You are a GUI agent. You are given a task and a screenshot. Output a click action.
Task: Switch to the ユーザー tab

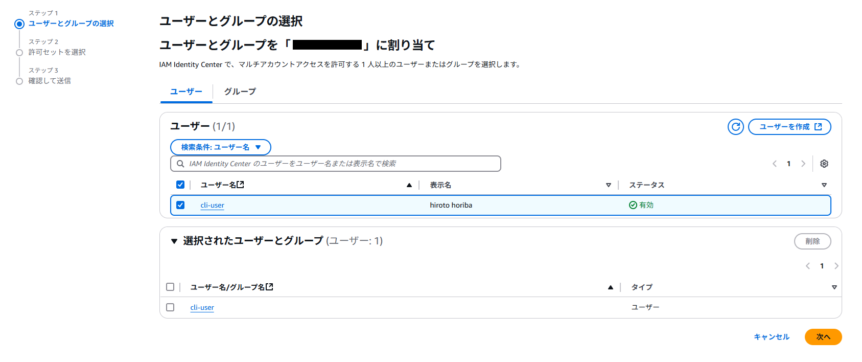186,92
